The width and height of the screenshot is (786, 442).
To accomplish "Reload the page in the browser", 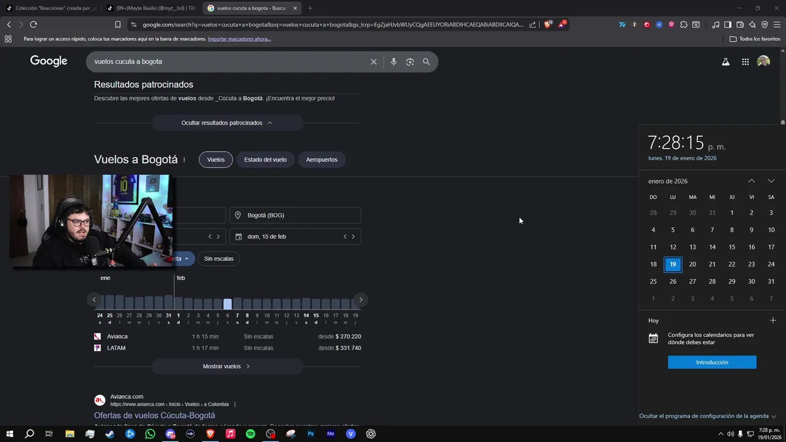I will pos(33,25).
